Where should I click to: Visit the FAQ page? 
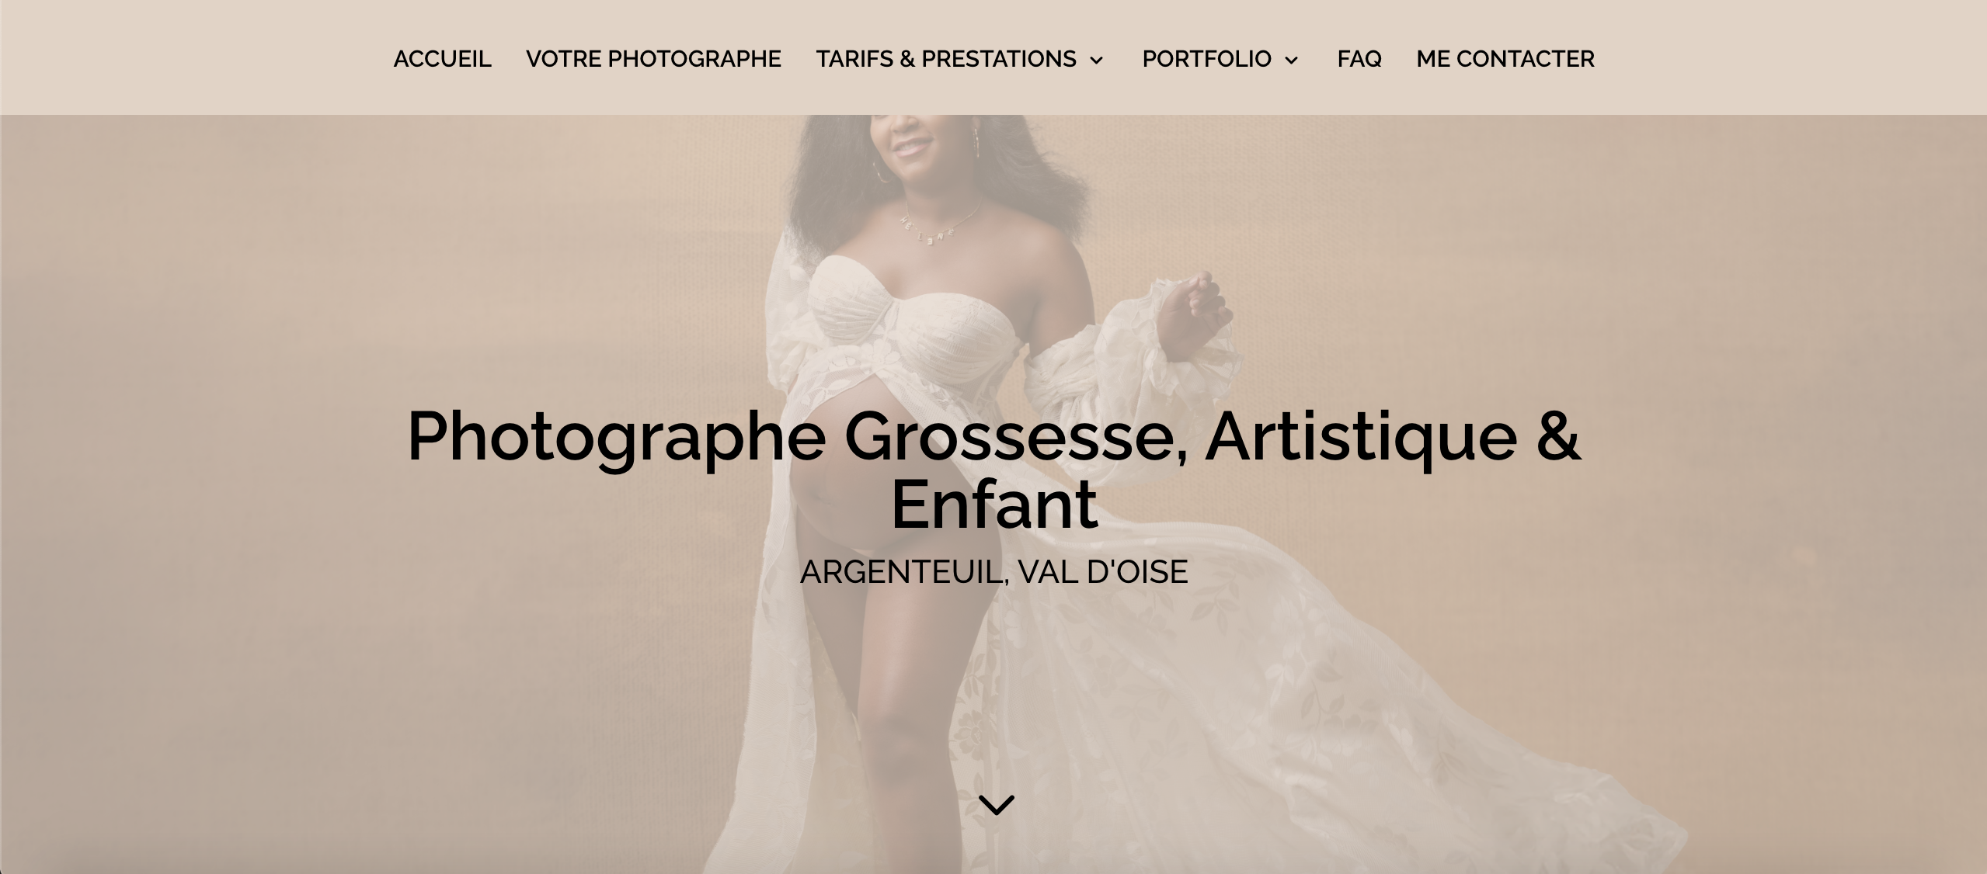1359,59
